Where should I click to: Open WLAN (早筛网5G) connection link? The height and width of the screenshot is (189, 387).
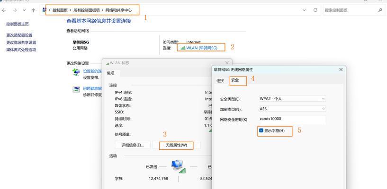(202, 48)
